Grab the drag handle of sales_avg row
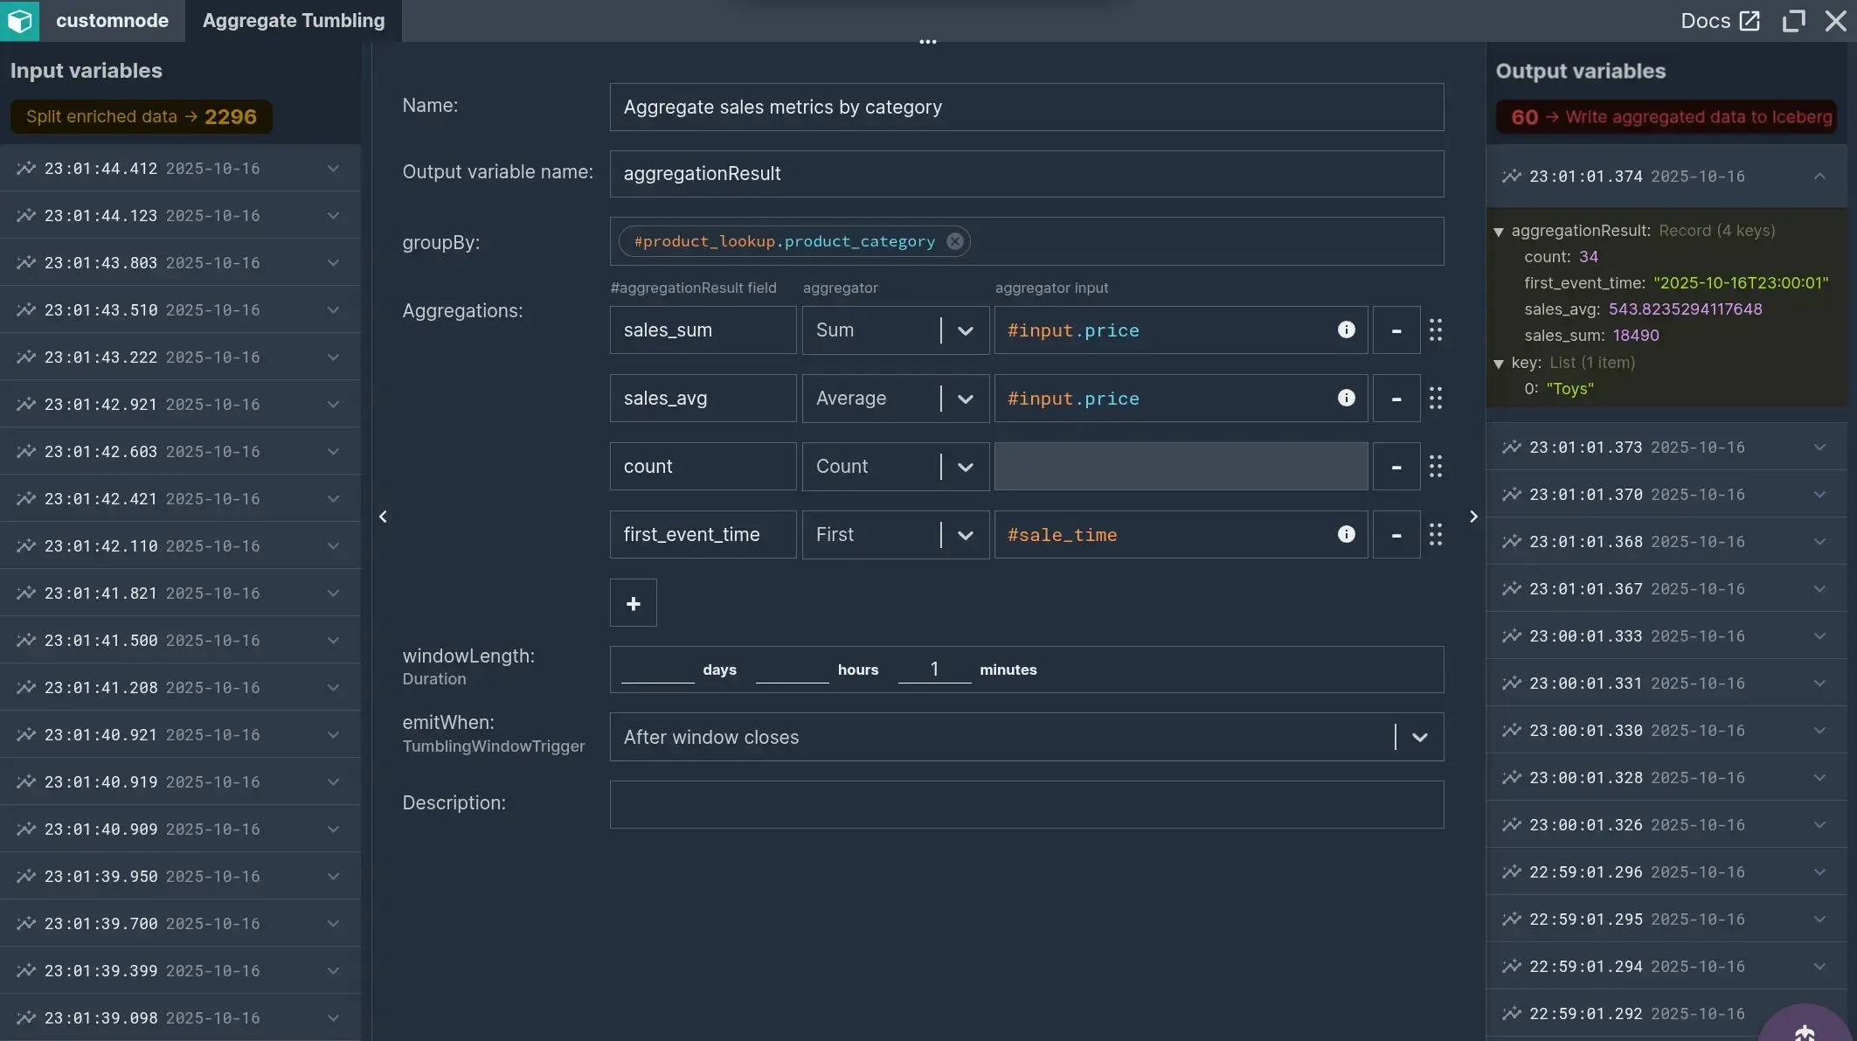This screenshot has width=1857, height=1041. click(x=1436, y=398)
